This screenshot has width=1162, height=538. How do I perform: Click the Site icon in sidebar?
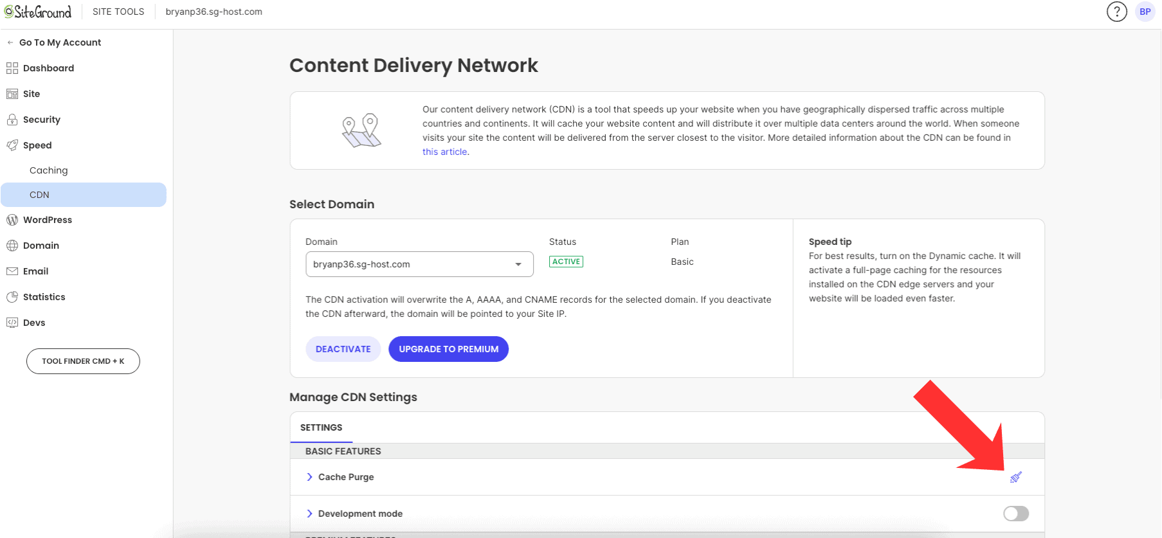pos(12,94)
